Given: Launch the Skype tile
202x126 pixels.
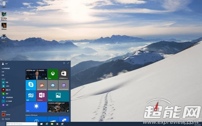Looking at the screenshot, I should coord(31,85).
